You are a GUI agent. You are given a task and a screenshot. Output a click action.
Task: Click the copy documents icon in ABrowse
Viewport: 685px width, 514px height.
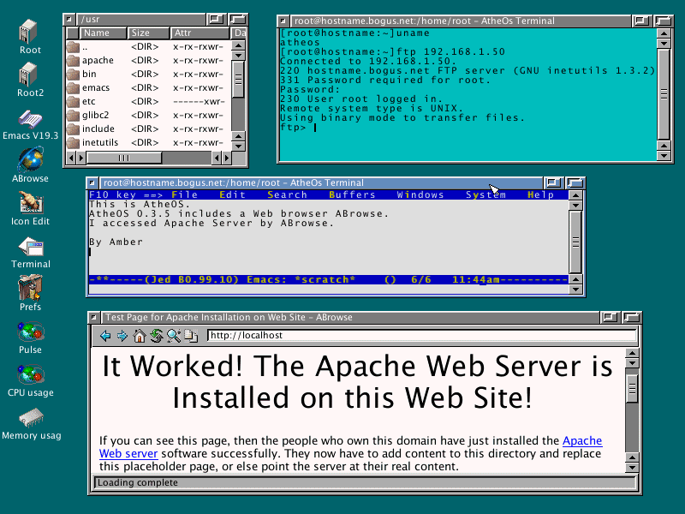[x=190, y=336]
